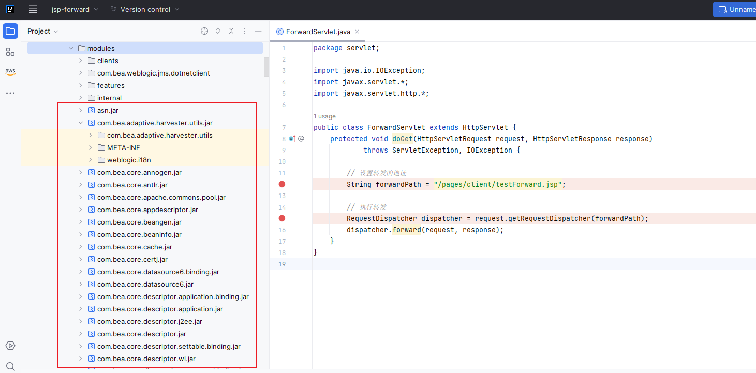Open the Services tool window icon
The height and width of the screenshot is (373, 756).
(10, 346)
